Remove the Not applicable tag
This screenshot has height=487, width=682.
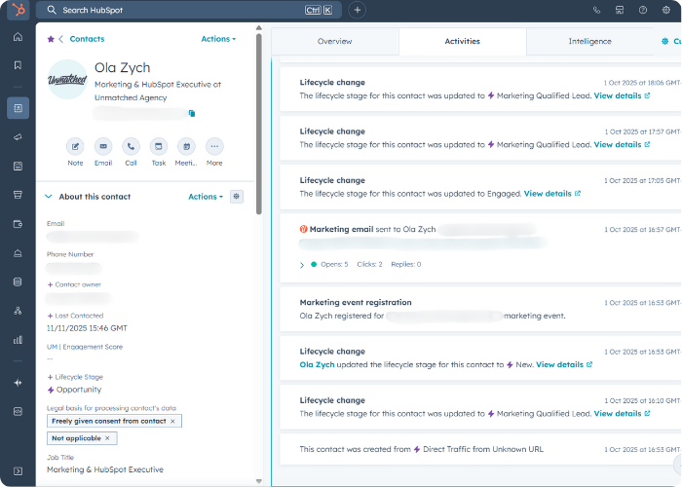point(107,438)
